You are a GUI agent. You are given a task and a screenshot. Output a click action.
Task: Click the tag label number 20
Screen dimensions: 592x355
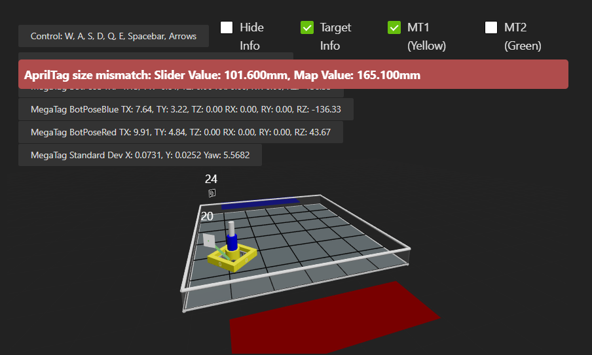point(207,216)
